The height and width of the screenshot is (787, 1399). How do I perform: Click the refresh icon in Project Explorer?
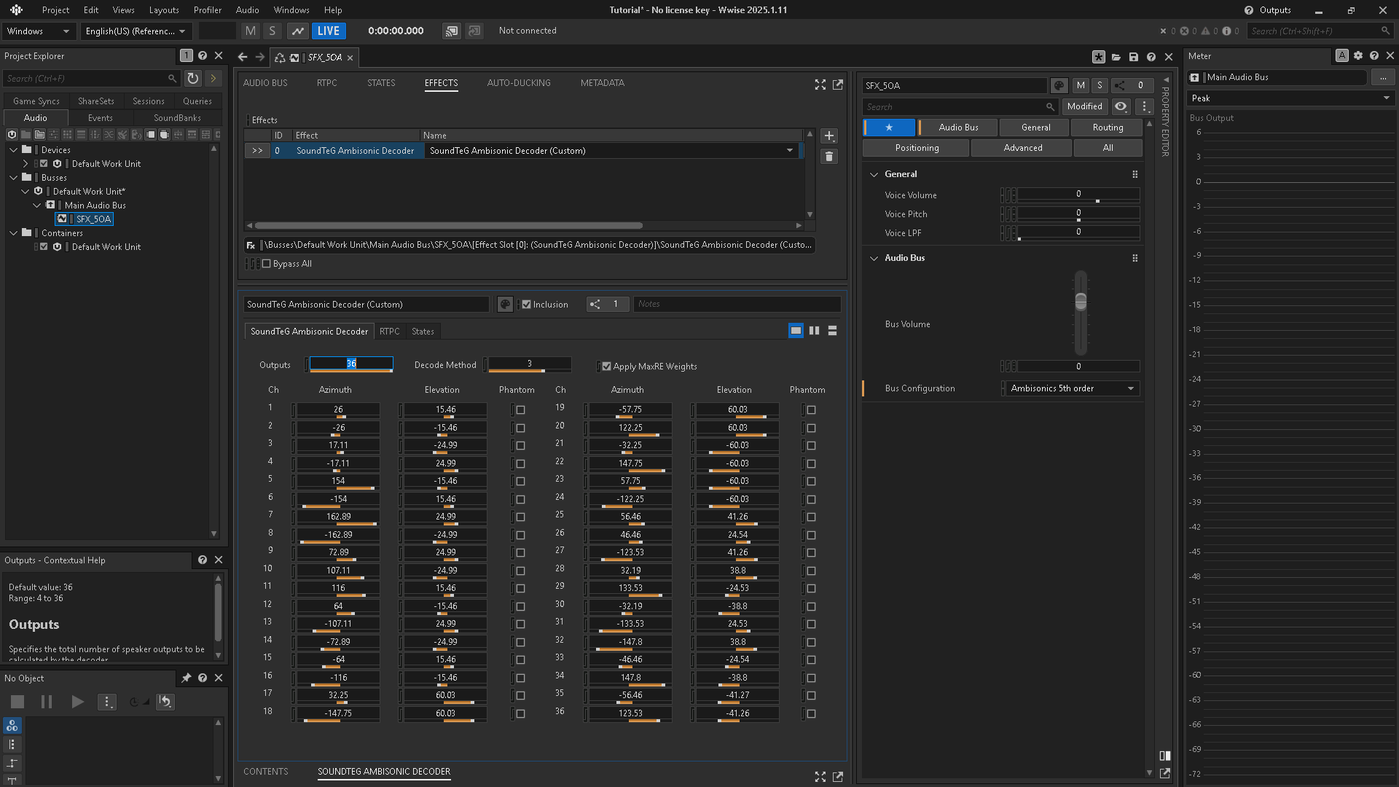pyautogui.click(x=192, y=78)
